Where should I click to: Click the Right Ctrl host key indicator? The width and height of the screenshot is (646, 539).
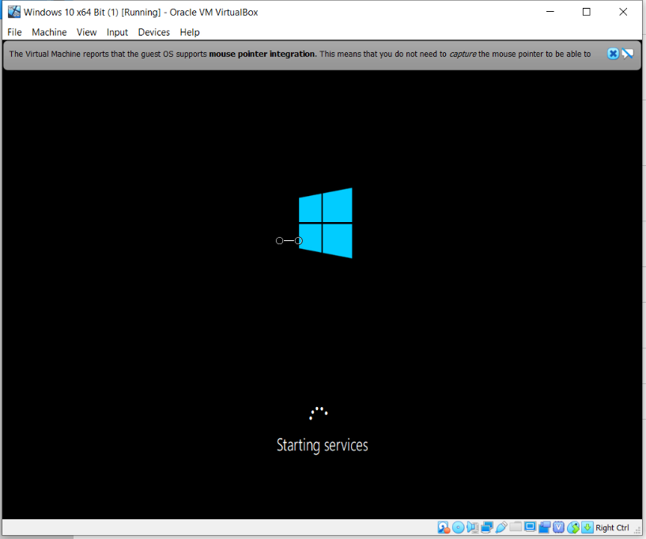tap(612, 527)
